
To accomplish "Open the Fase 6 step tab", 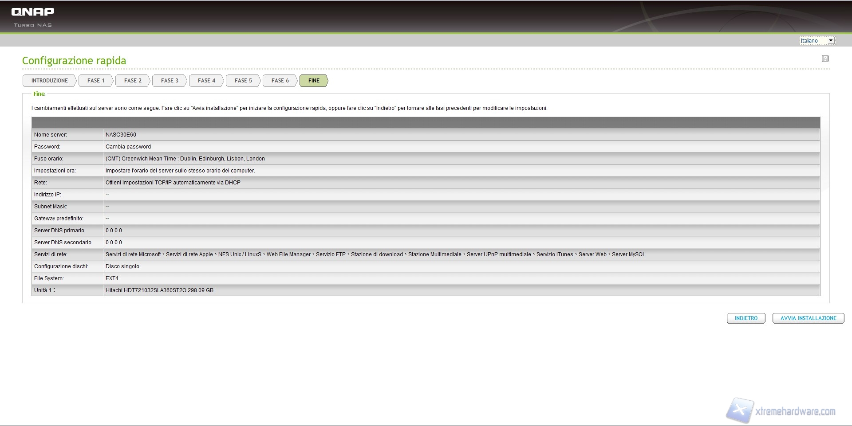I will click(280, 81).
